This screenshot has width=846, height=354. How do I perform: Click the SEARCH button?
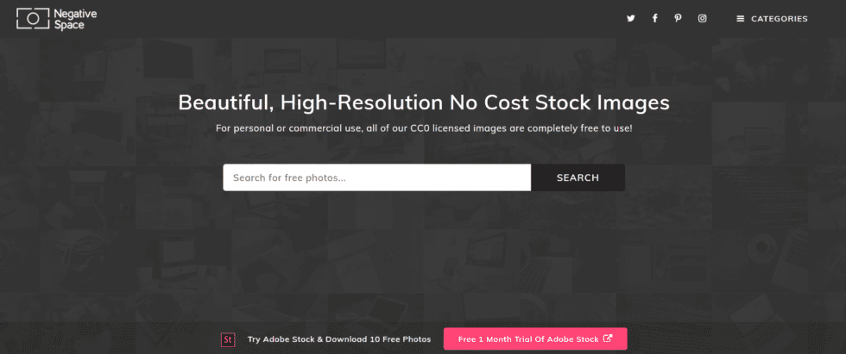coord(578,177)
